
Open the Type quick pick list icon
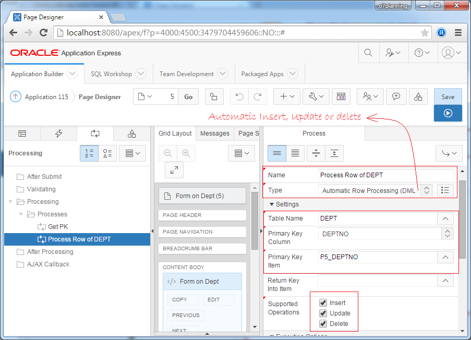[445, 190]
